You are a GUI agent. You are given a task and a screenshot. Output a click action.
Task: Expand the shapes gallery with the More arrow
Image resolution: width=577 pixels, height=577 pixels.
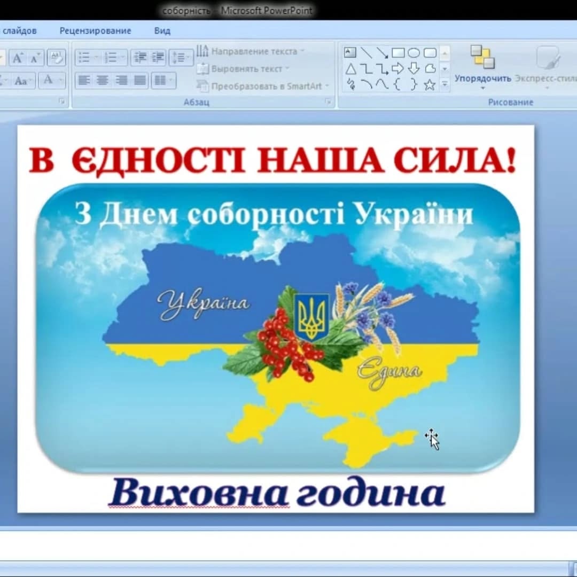[445, 84]
